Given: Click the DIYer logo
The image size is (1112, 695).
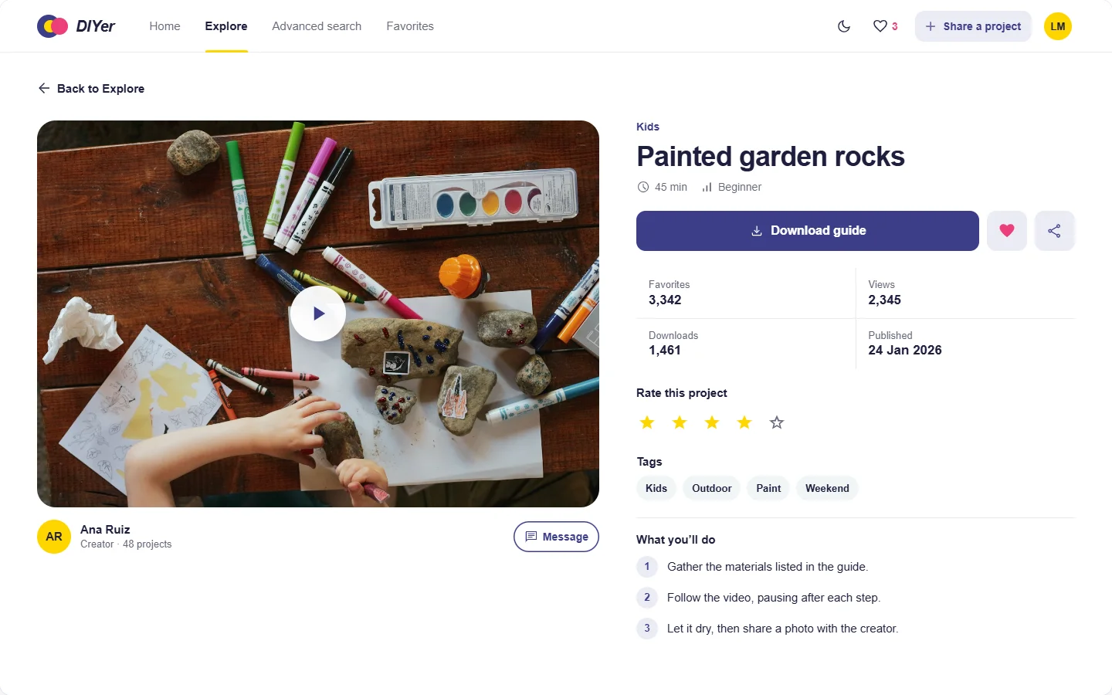Looking at the screenshot, I should [76, 26].
